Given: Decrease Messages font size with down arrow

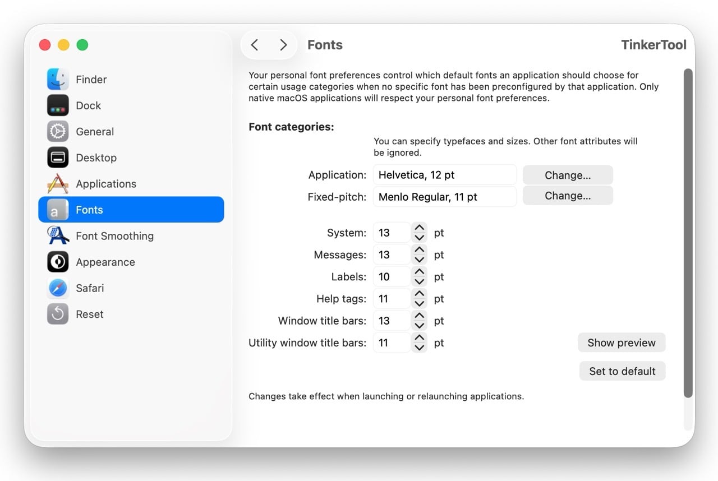Looking at the screenshot, I should coord(419,260).
